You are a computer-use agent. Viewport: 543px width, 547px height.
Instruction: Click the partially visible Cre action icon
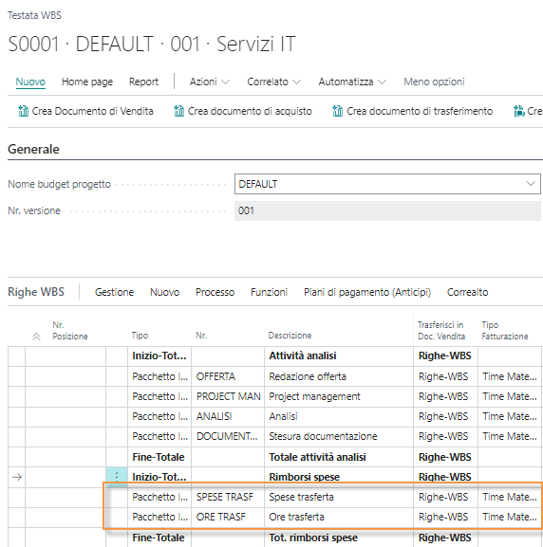tap(519, 111)
